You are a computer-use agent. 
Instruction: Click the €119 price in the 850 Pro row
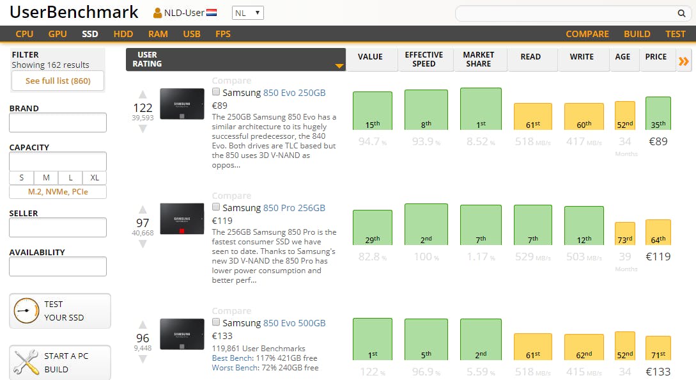[x=658, y=257]
